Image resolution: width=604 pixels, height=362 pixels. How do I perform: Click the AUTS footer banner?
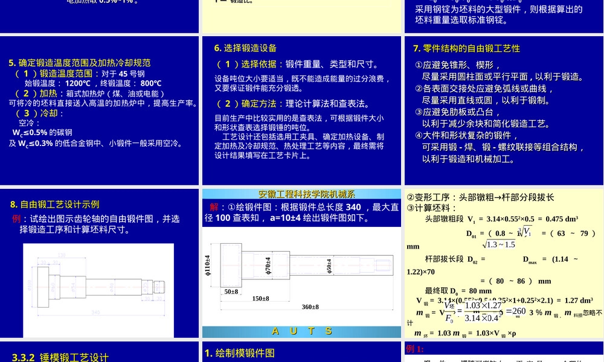click(x=301, y=331)
